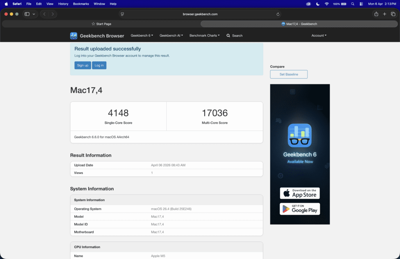Open the Bookmarks menu

tap(81, 4)
